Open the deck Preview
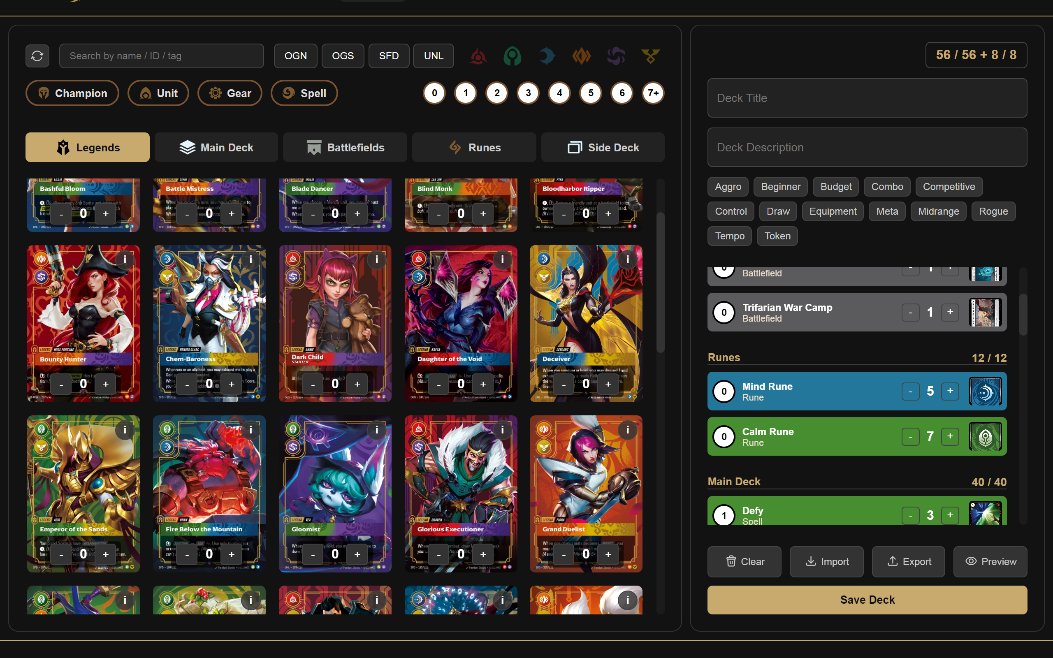1053x658 pixels. pos(990,562)
